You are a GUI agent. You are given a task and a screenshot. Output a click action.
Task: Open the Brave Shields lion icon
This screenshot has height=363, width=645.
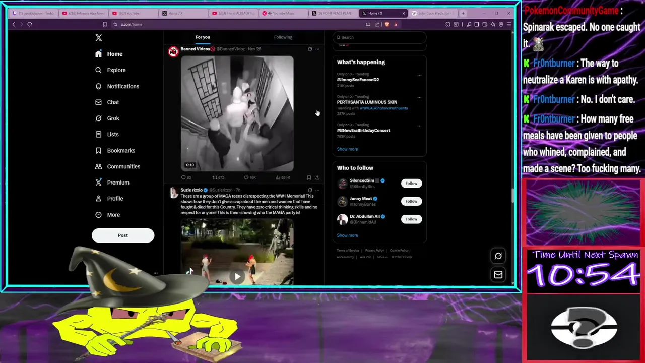[386, 24]
